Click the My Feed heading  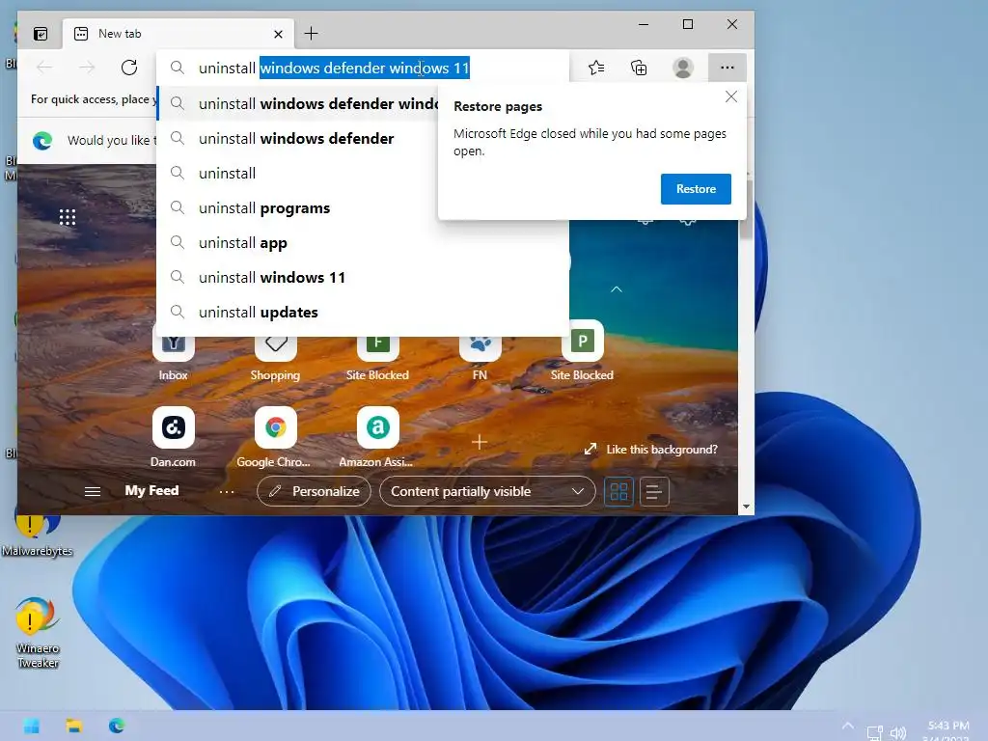(151, 491)
